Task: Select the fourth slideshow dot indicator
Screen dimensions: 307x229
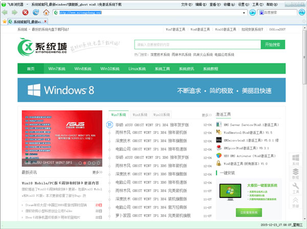Action: (x=94, y=163)
